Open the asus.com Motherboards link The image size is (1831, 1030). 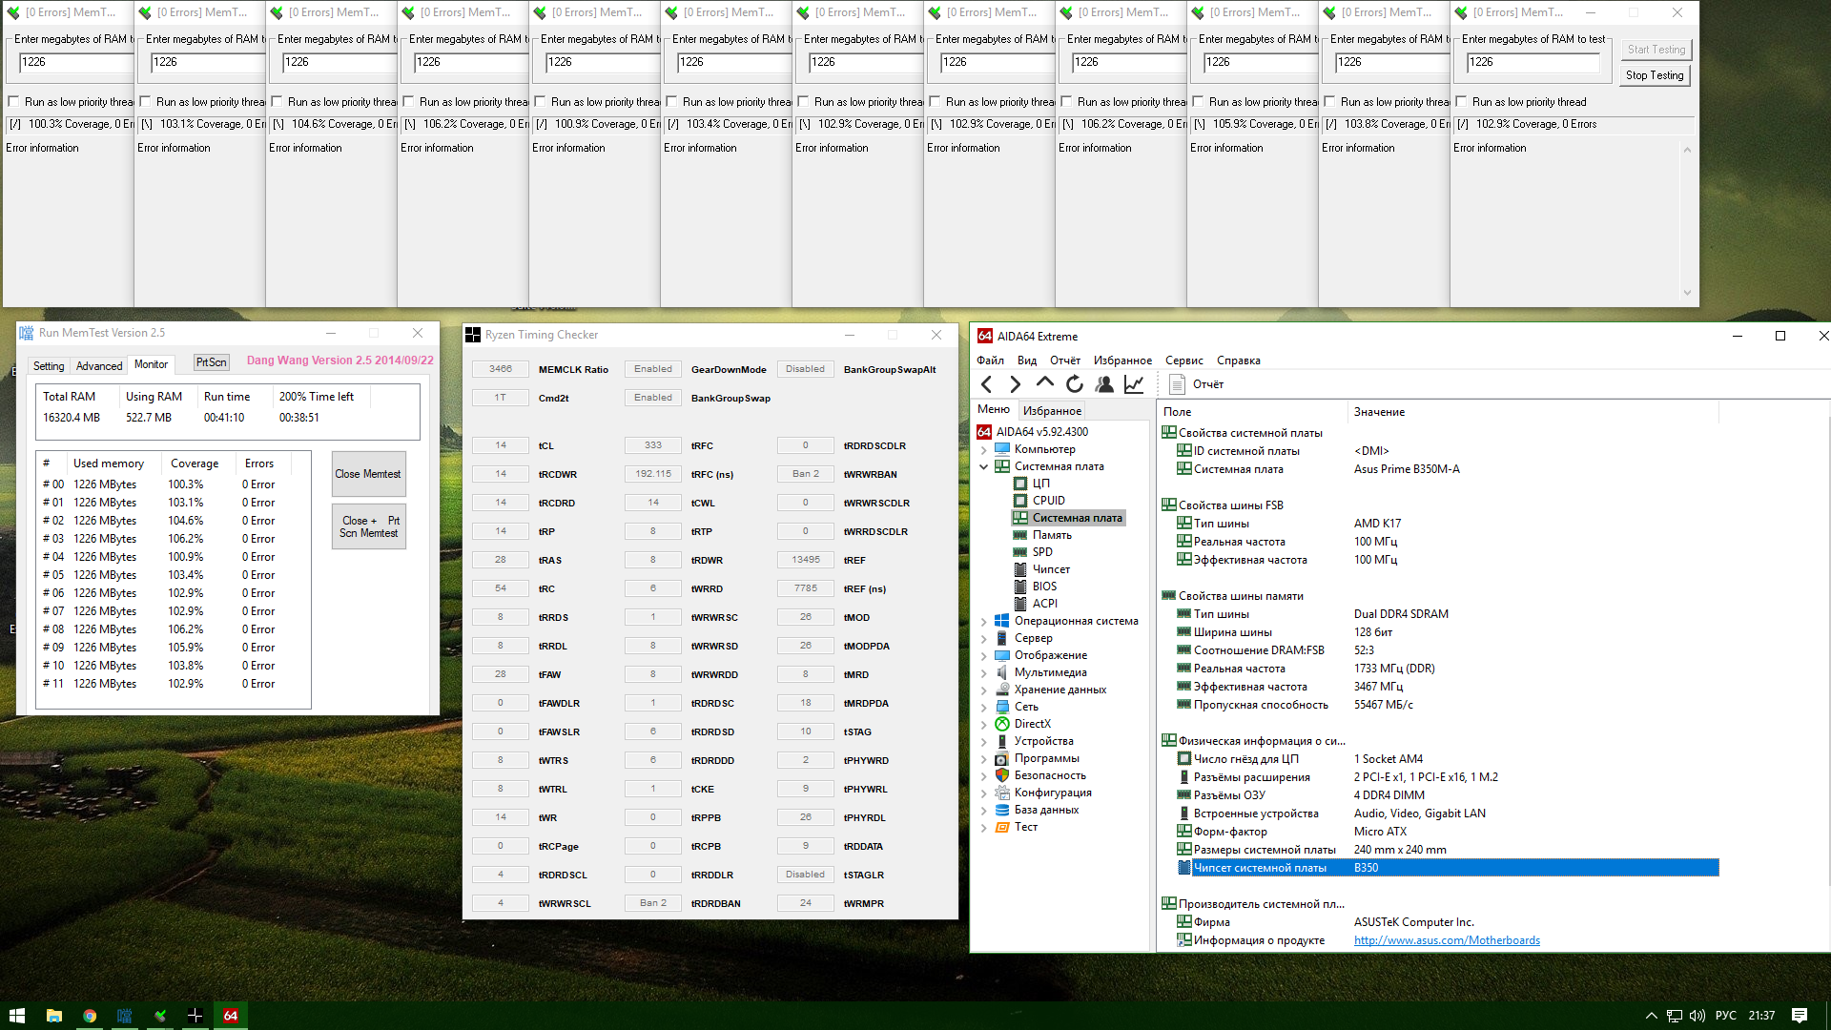click(x=1447, y=940)
